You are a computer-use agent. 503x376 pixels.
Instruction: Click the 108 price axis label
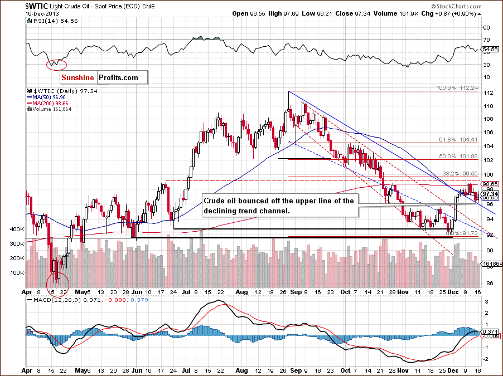click(487, 119)
